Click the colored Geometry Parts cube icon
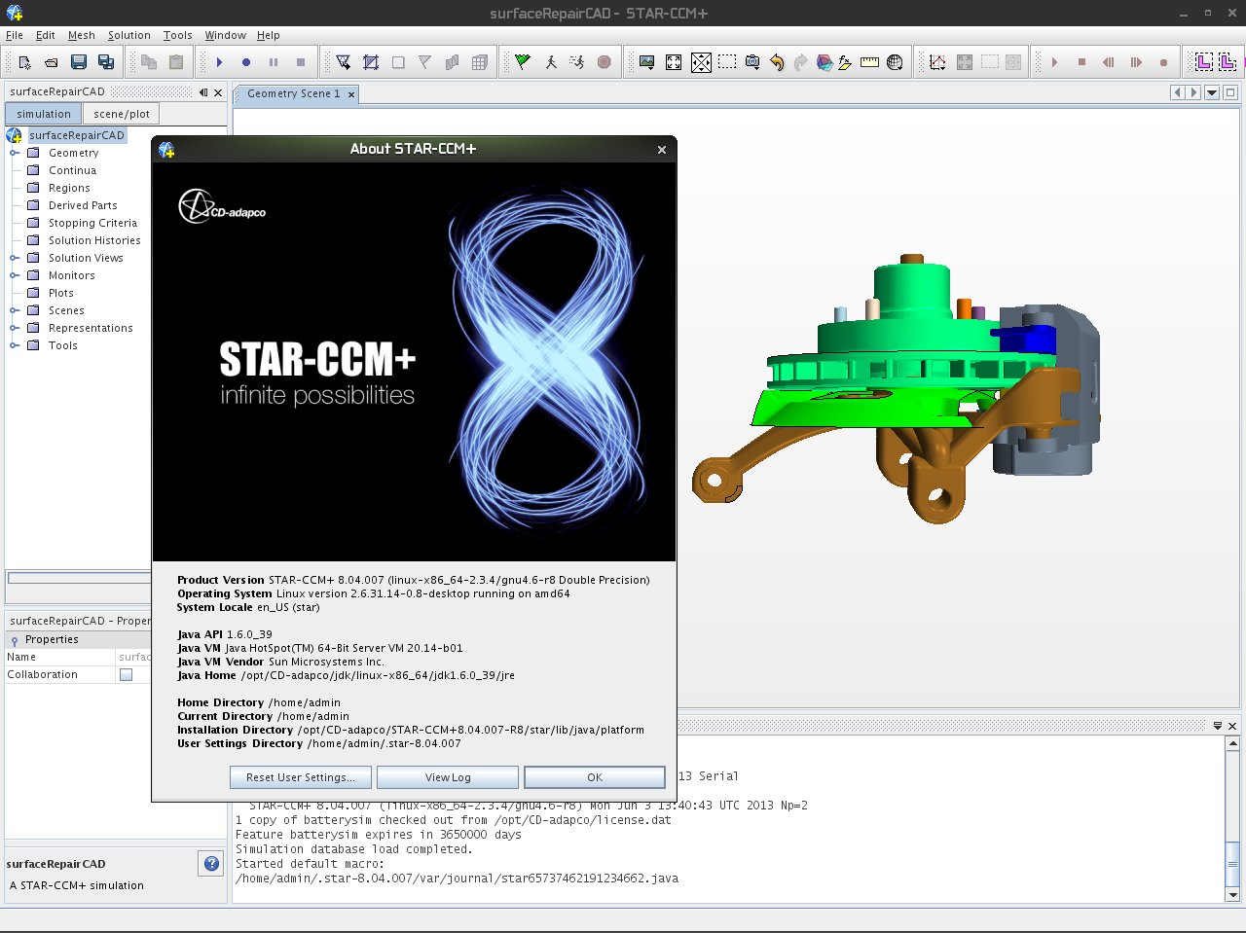This screenshot has width=1246, height=933. click(x=825, y=62)
